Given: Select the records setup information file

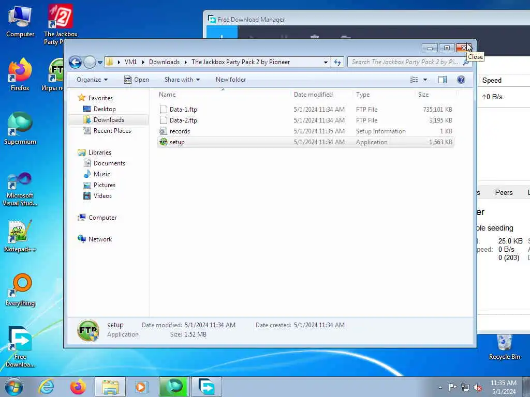Looking at the screenshot, I should (x=305, y=131).
